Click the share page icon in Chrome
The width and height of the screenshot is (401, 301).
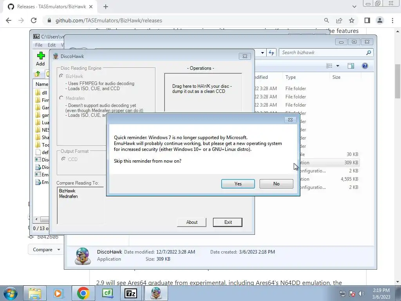click(339, 20)
